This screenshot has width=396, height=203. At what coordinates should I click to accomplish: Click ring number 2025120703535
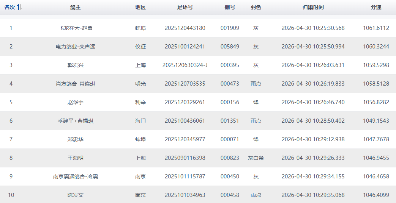[x=185, y=84]
